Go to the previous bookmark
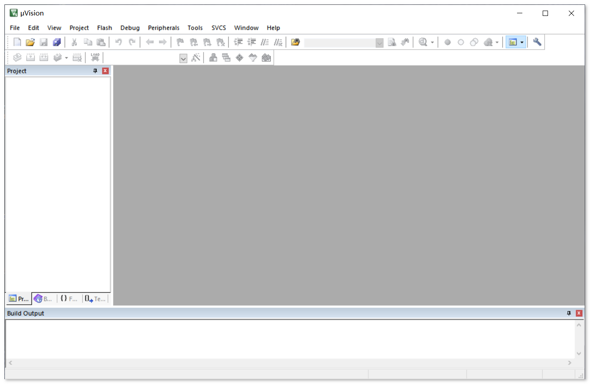The image size is (590, 384). tap(194, 42)
